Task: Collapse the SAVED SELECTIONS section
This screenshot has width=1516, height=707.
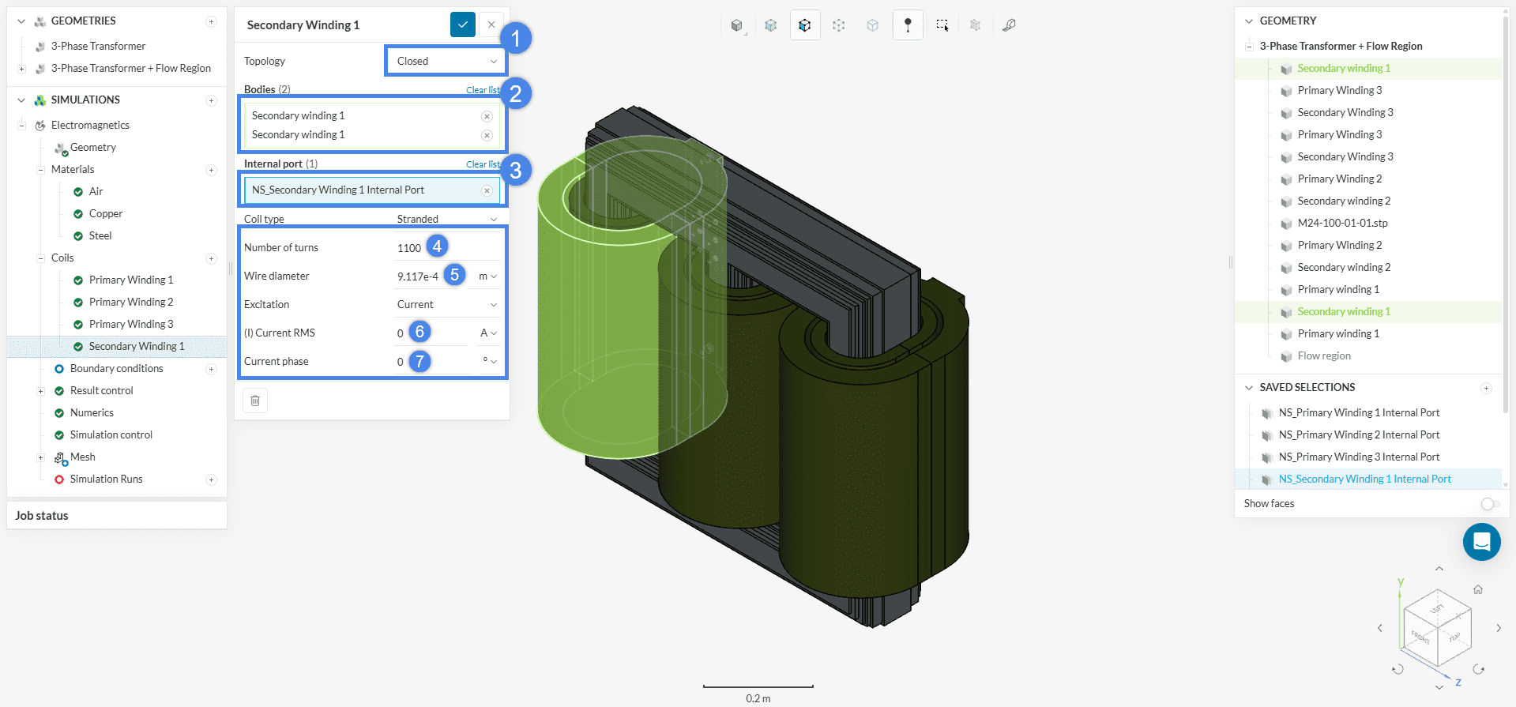Action: (1249, 388)
